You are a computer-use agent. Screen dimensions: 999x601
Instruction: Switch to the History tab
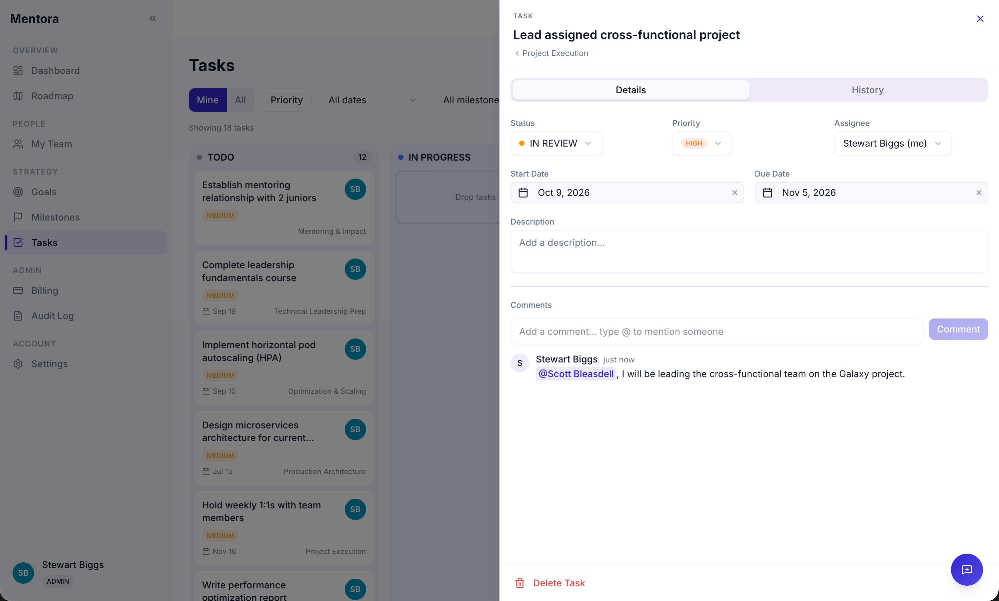point(867,90)
